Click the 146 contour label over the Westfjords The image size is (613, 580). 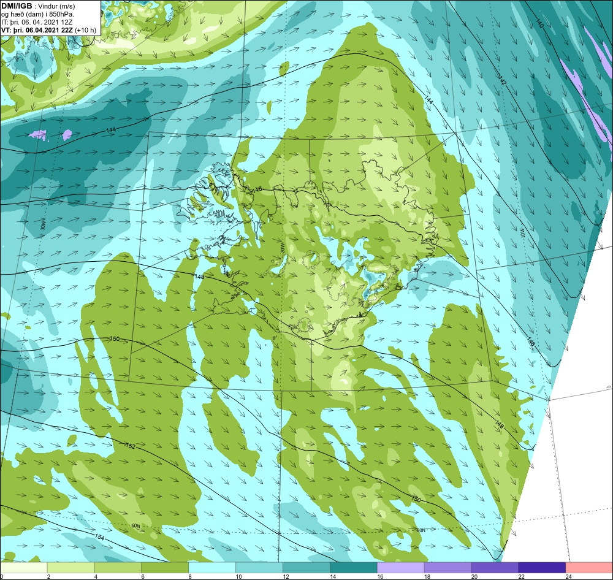point(257,189)
